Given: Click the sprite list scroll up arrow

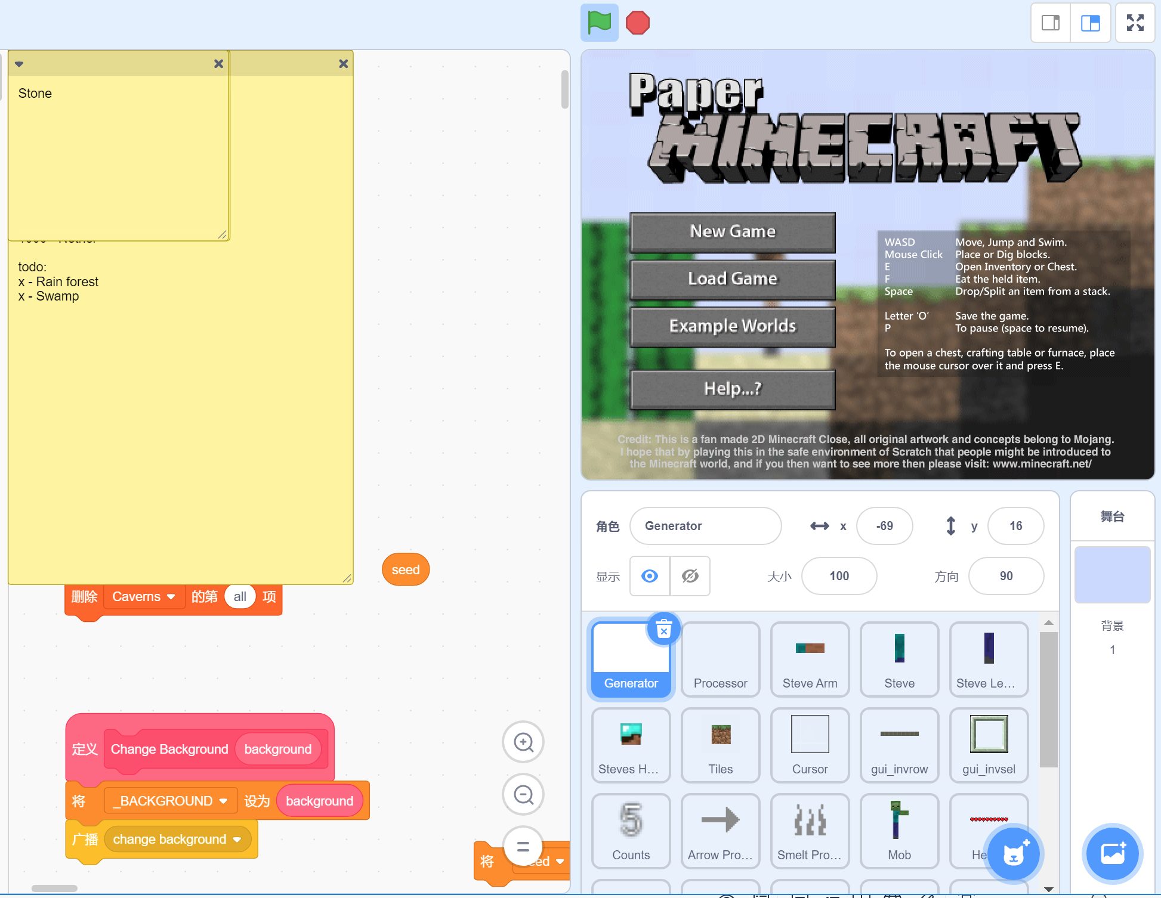Looking at the screenshot, I should pyautogui.click(x=1048, y=623).
